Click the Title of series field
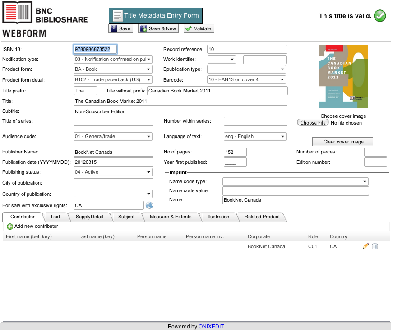Viewport: 393px width, 333px height. 114,122
